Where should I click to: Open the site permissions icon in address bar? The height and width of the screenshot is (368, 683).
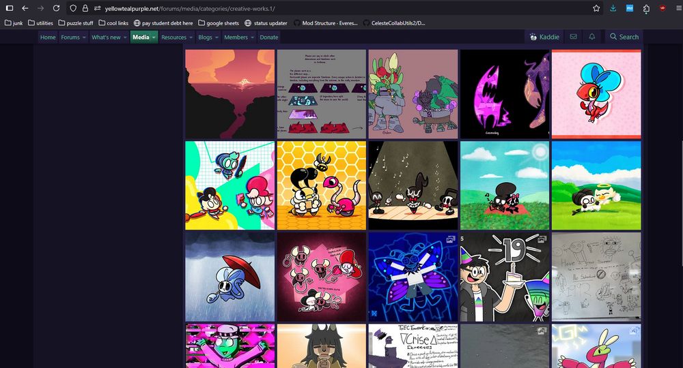coord(97,8)
